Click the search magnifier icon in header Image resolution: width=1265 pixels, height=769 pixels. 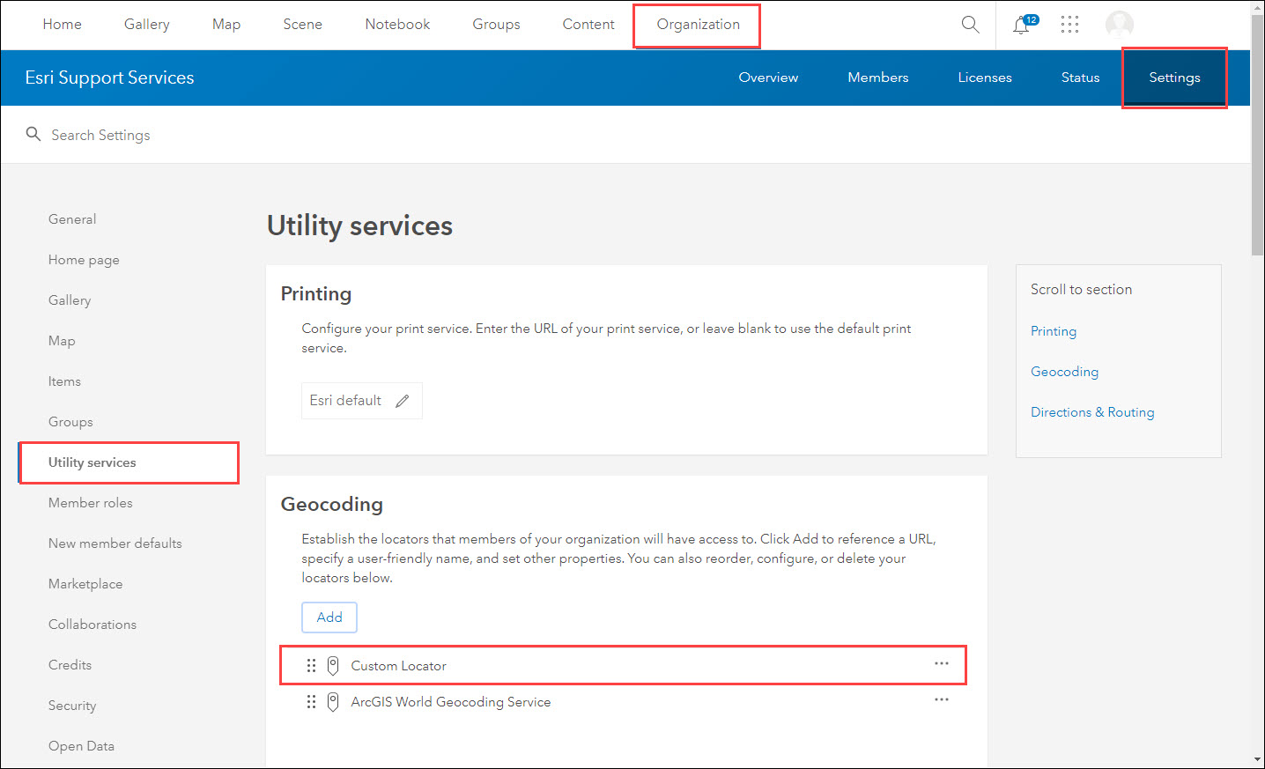click(970, 25)
